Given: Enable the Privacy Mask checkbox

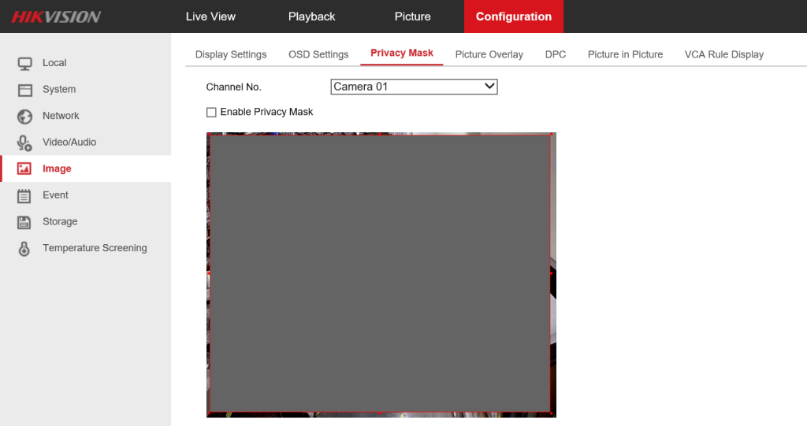Looking at the screenshot, I should click(211, 113).
